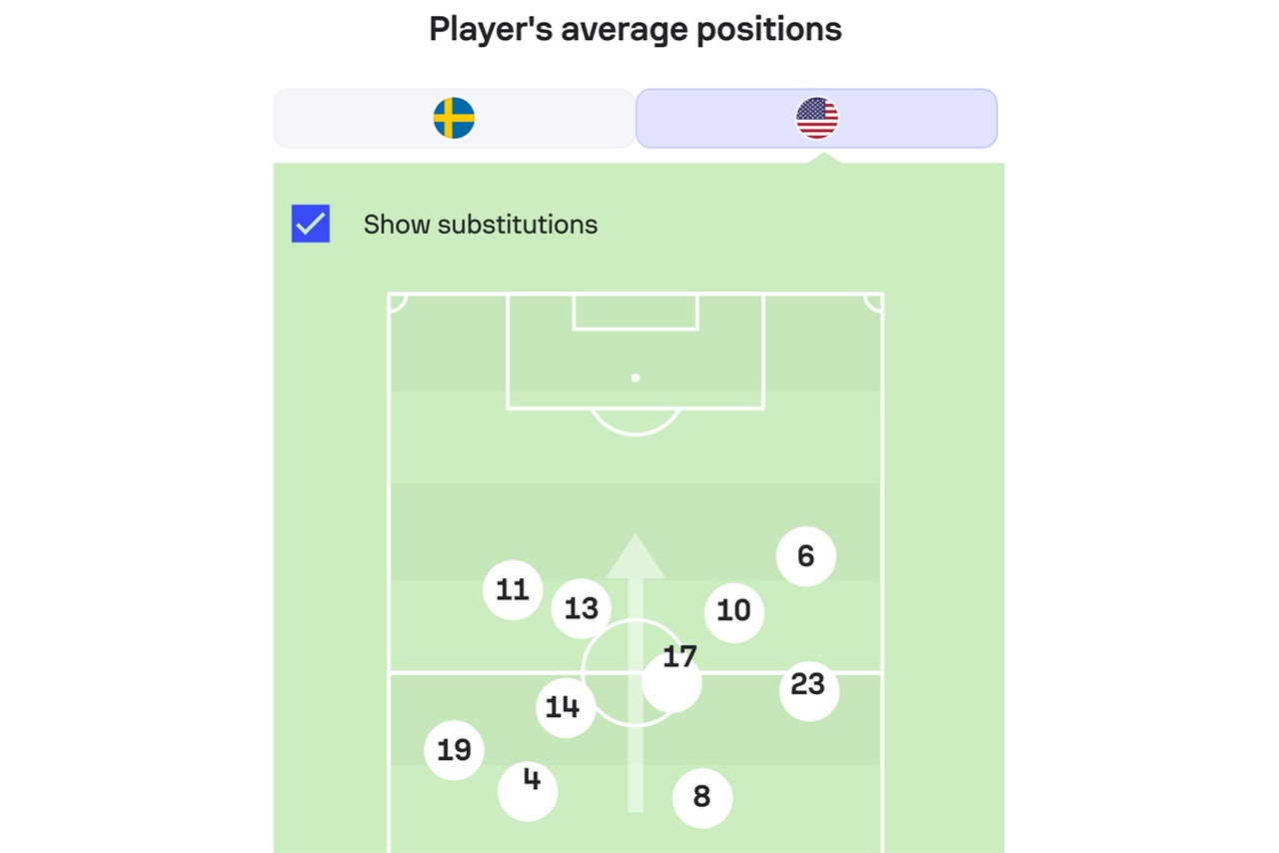Viewport: 1279px width, 853px height.
Task: Click player number 8 marker
Action: [x=702, y=798]
